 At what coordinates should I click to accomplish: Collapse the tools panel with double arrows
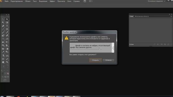point(6,15)
